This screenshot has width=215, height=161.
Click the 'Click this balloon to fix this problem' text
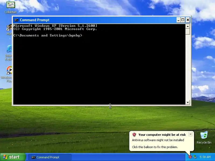tap(155, 147)
